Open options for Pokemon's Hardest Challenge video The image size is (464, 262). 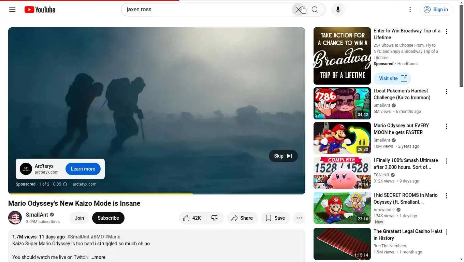pyautogui.click(x=446, y=91)
